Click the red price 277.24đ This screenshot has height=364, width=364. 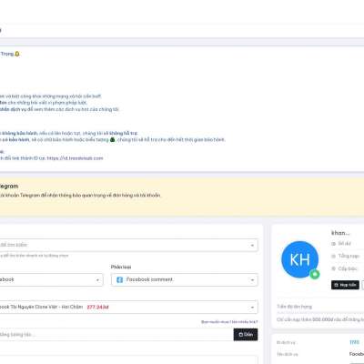(97, 307)
